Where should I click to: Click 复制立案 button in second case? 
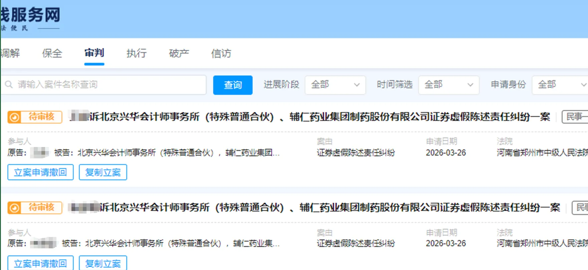103,263
